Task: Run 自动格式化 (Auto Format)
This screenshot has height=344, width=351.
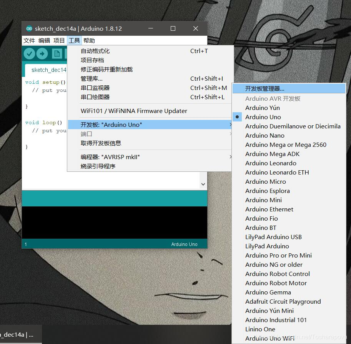Action: 97,51
